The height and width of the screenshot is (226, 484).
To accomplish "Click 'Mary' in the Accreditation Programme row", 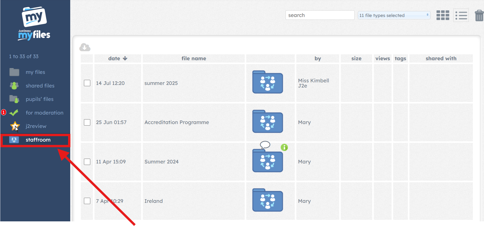I will (304, 123).
